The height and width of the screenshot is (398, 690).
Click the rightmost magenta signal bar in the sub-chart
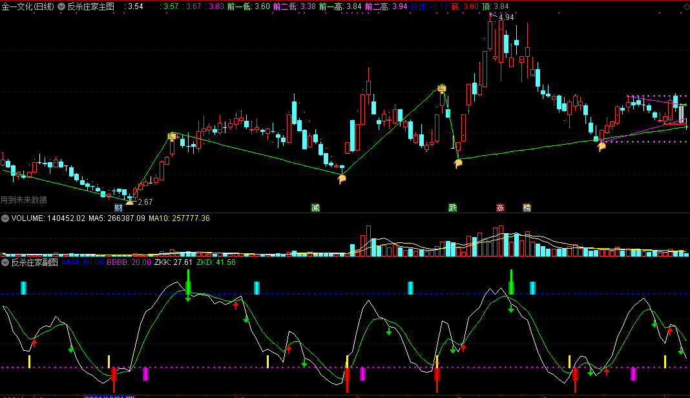click(633, 374)
